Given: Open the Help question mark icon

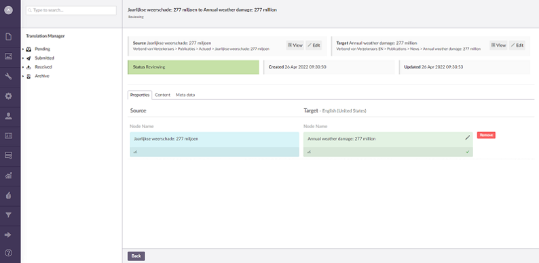Looking at the screenshot, I should tap(9, 253).
